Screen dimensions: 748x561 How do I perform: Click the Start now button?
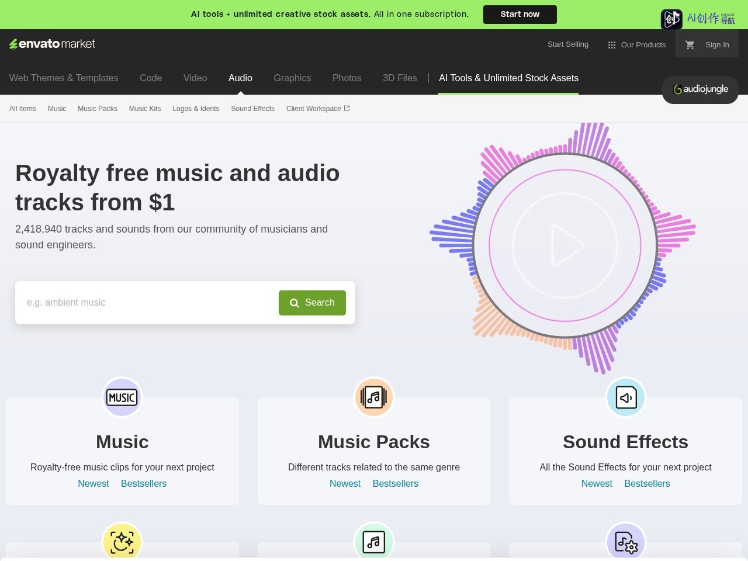(520, 15)
